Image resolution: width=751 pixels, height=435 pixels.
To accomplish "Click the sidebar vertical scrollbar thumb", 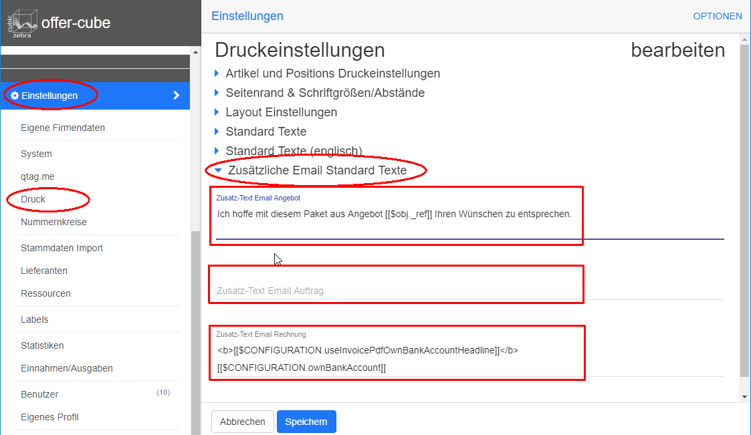I will tap(195, 327).
